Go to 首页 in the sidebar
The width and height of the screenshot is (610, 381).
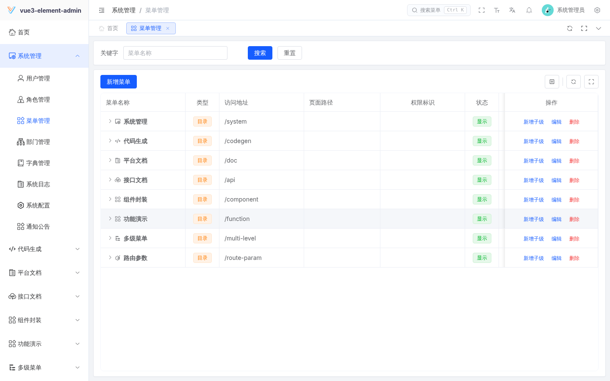[44, 32]
